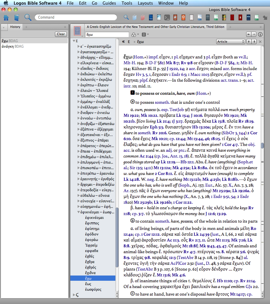The height and width of the screenshot is (304, 270).
Task: Go forward with the right arrow button
Action: (254, 34)
